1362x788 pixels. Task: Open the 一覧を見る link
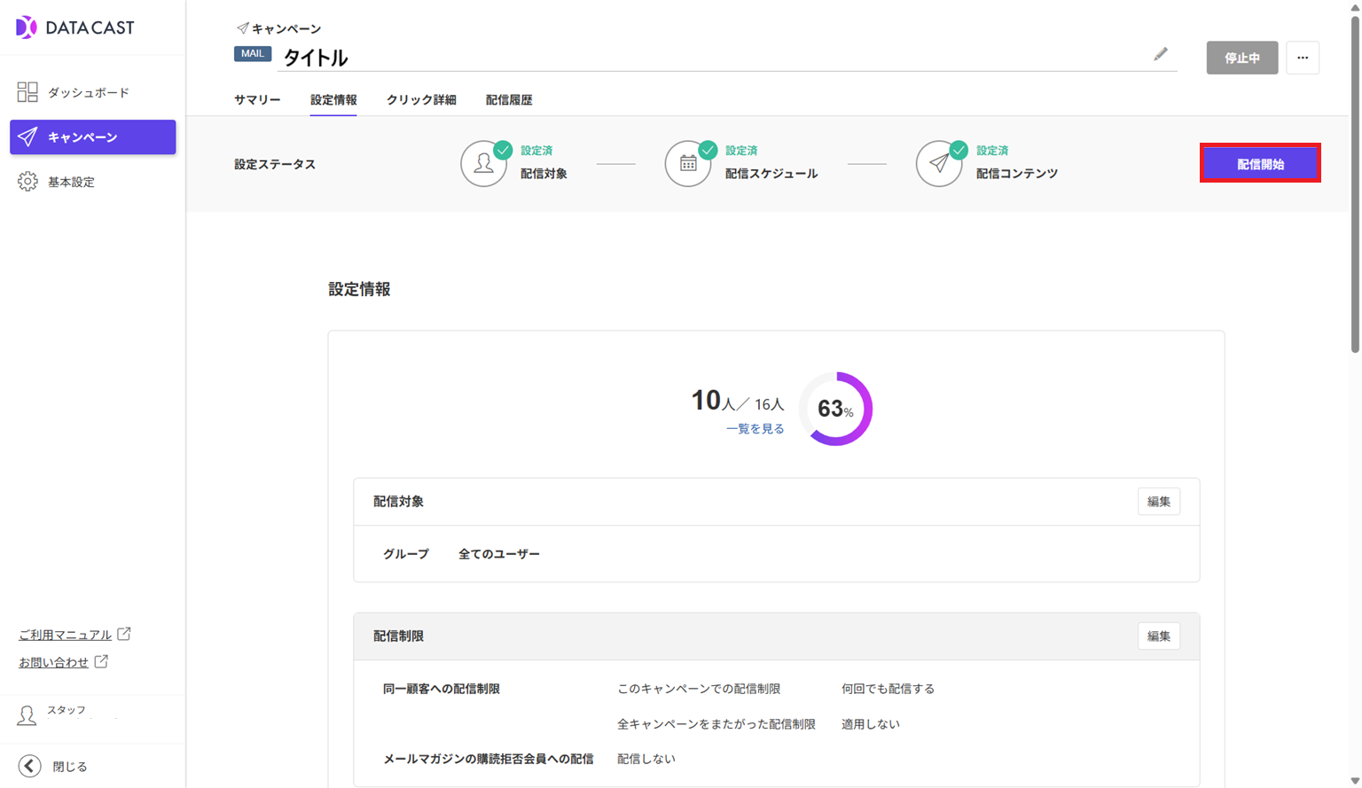755,429
